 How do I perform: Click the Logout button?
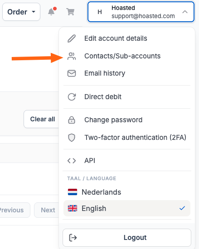click(x=127, y=238)
